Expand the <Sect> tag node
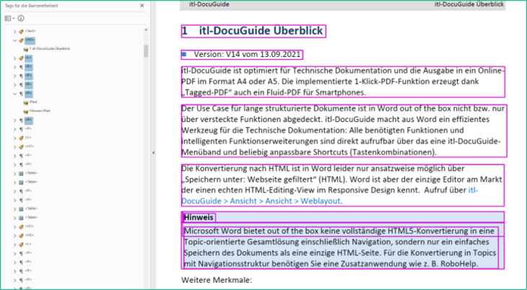 14,32
